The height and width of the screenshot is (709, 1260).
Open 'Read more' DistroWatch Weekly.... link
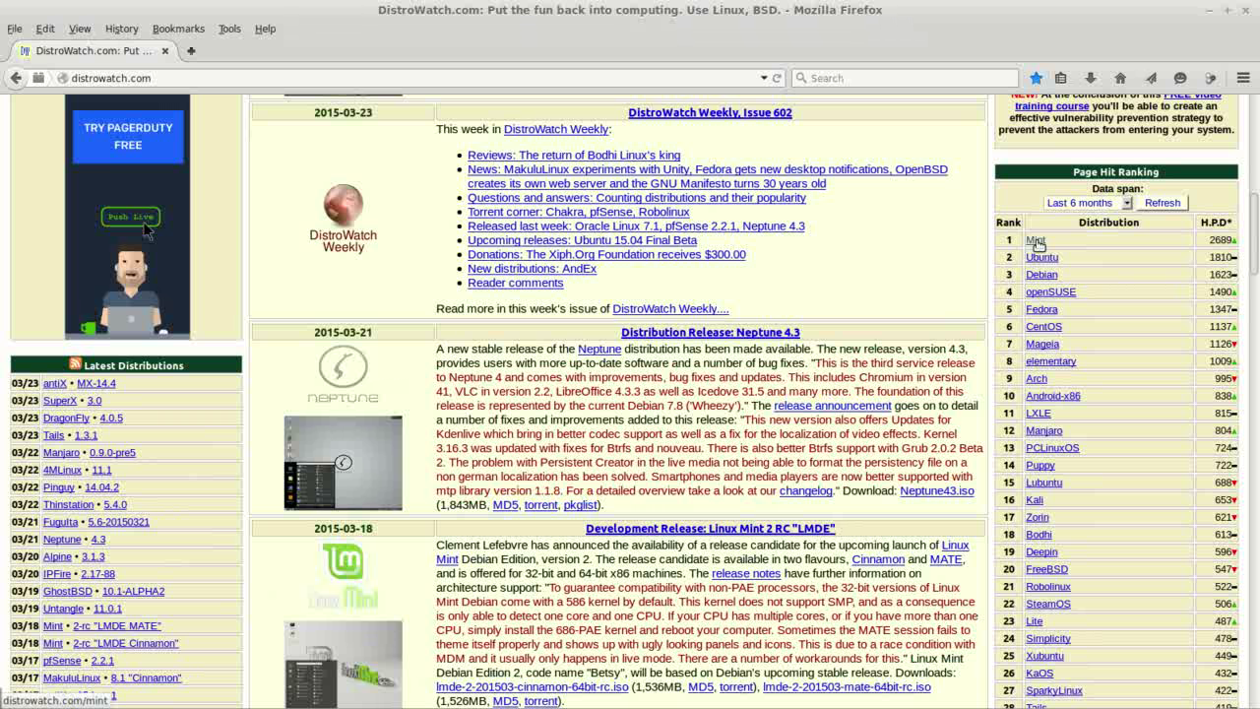[x=670, y=308]
